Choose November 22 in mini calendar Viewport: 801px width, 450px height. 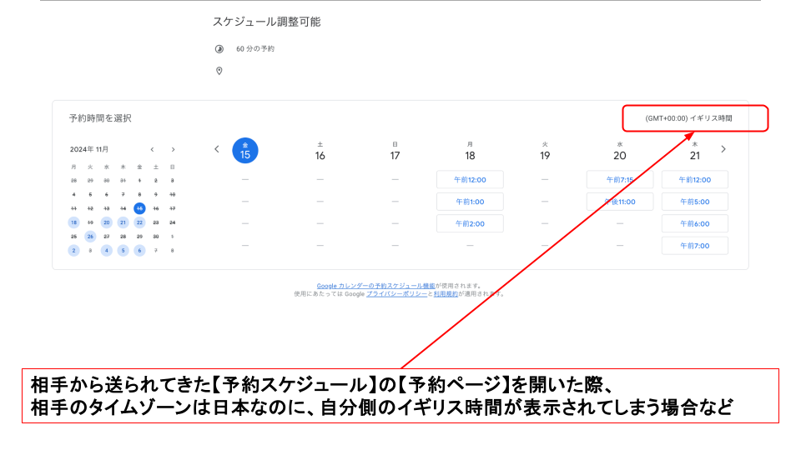[x=139, y=222]
